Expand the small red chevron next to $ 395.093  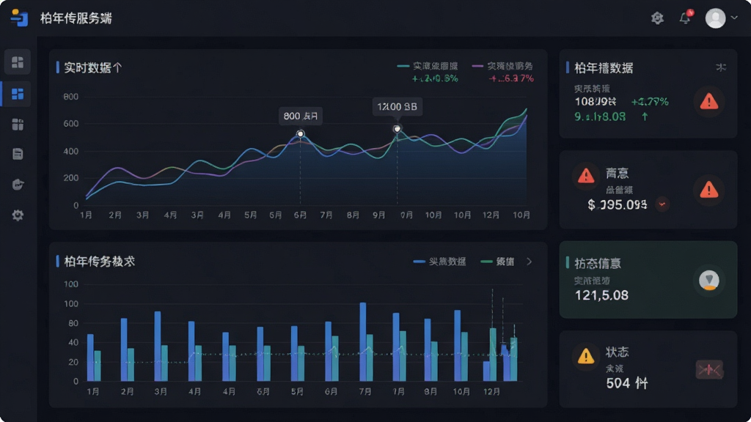tap(662, 204)
